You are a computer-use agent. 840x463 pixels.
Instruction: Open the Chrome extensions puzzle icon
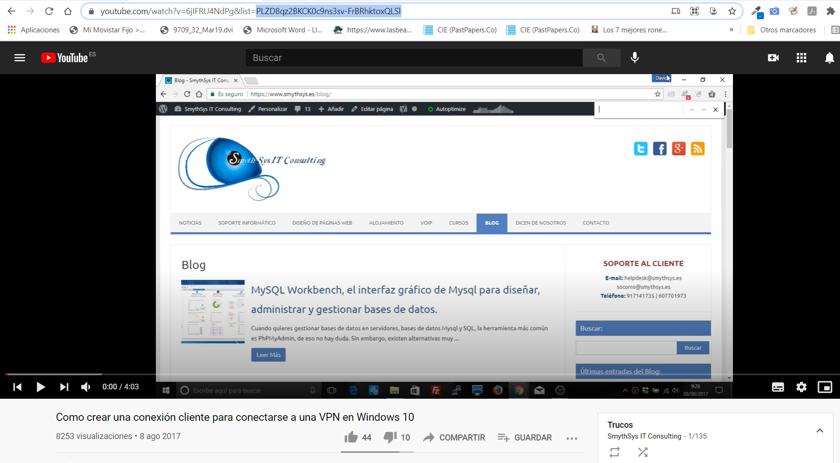pos(831,11)
